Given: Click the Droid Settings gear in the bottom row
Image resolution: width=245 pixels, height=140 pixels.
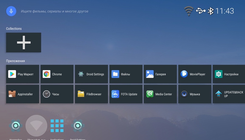Looking at the screenshot, I should point(78,126).
